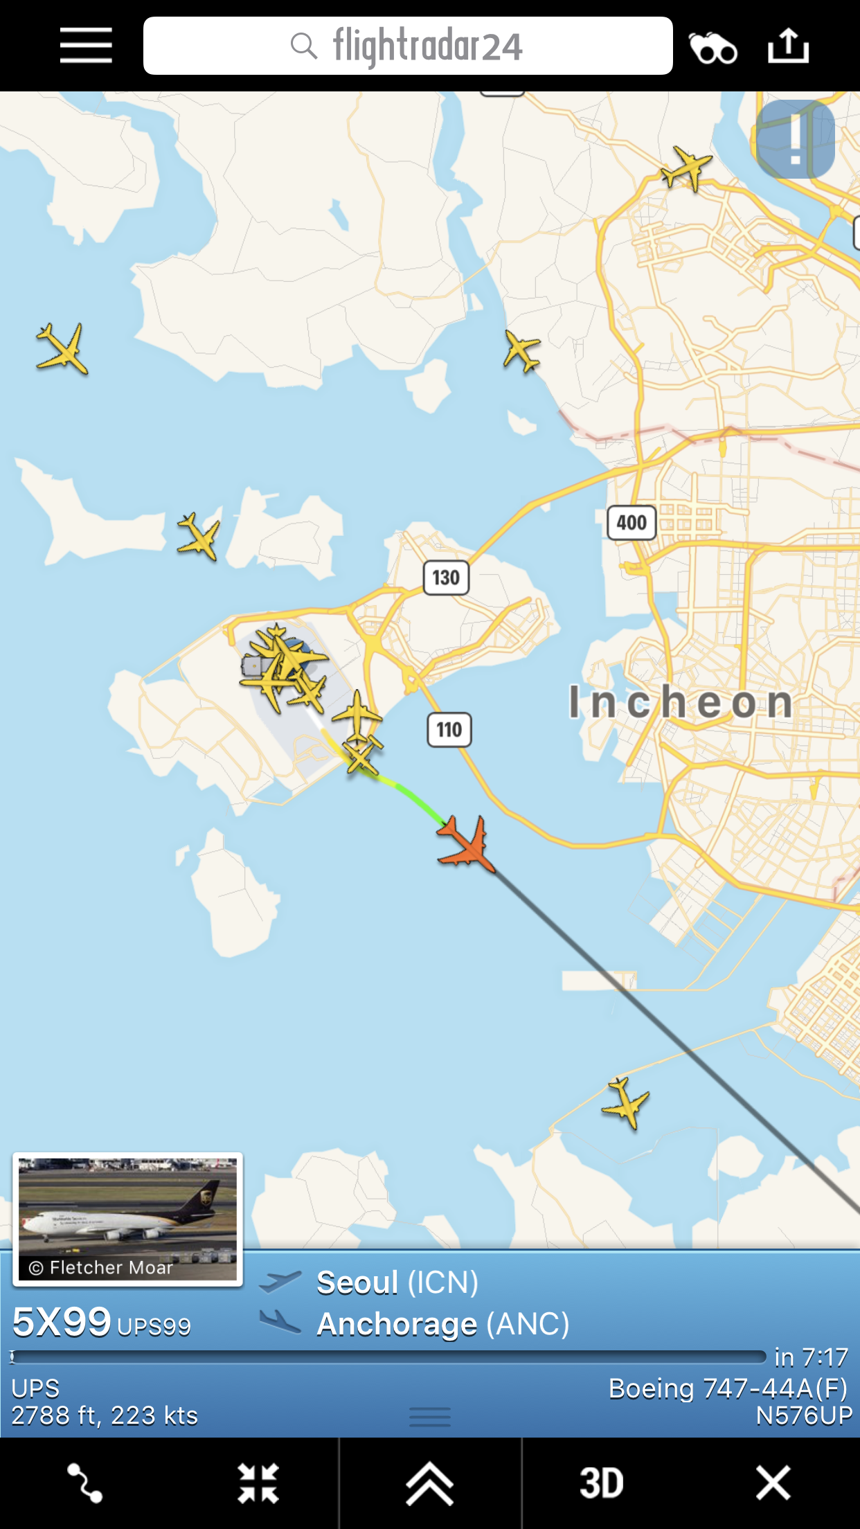Select the orange UPS99 aircraft
The image size is (860, 1529).
(x=467, y=843)
